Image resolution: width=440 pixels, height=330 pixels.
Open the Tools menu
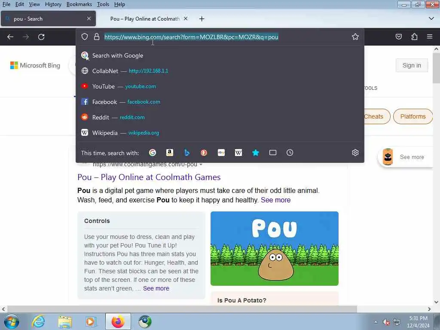(x=103, y=4)
